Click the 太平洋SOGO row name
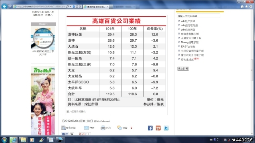 point(78,82)
